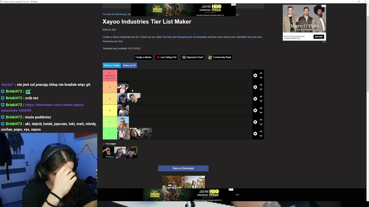
Task: Move the S+ tier row down
Action: [261, 78]
